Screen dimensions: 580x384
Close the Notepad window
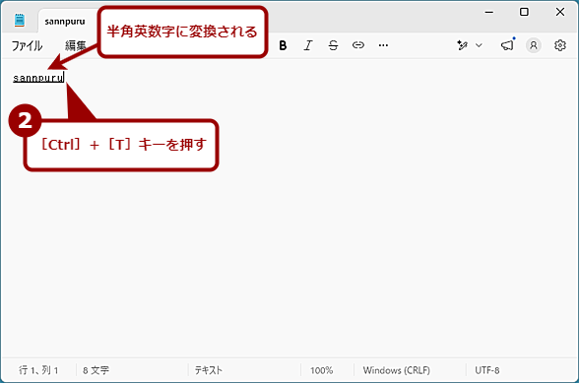coord(560,12)
